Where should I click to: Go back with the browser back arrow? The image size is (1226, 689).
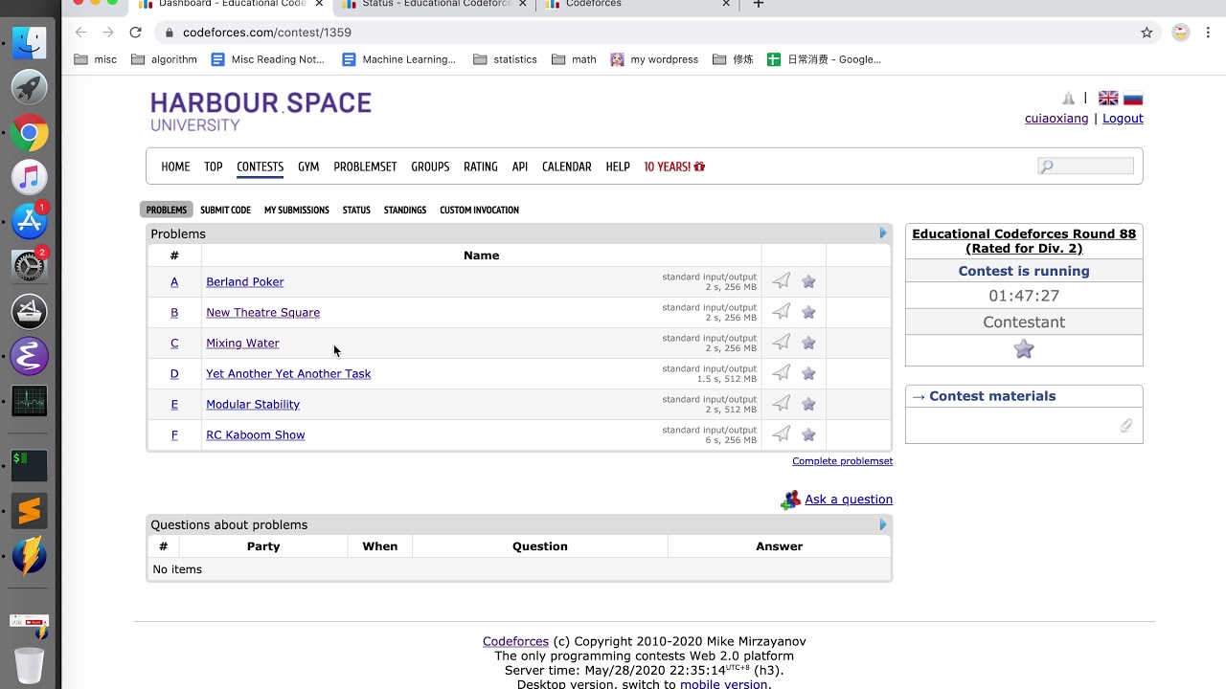(80, 33)
